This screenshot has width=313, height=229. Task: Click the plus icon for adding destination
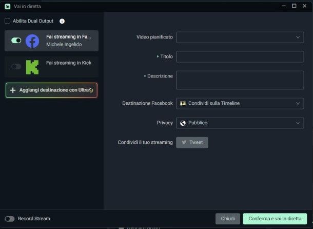point(13,90)
